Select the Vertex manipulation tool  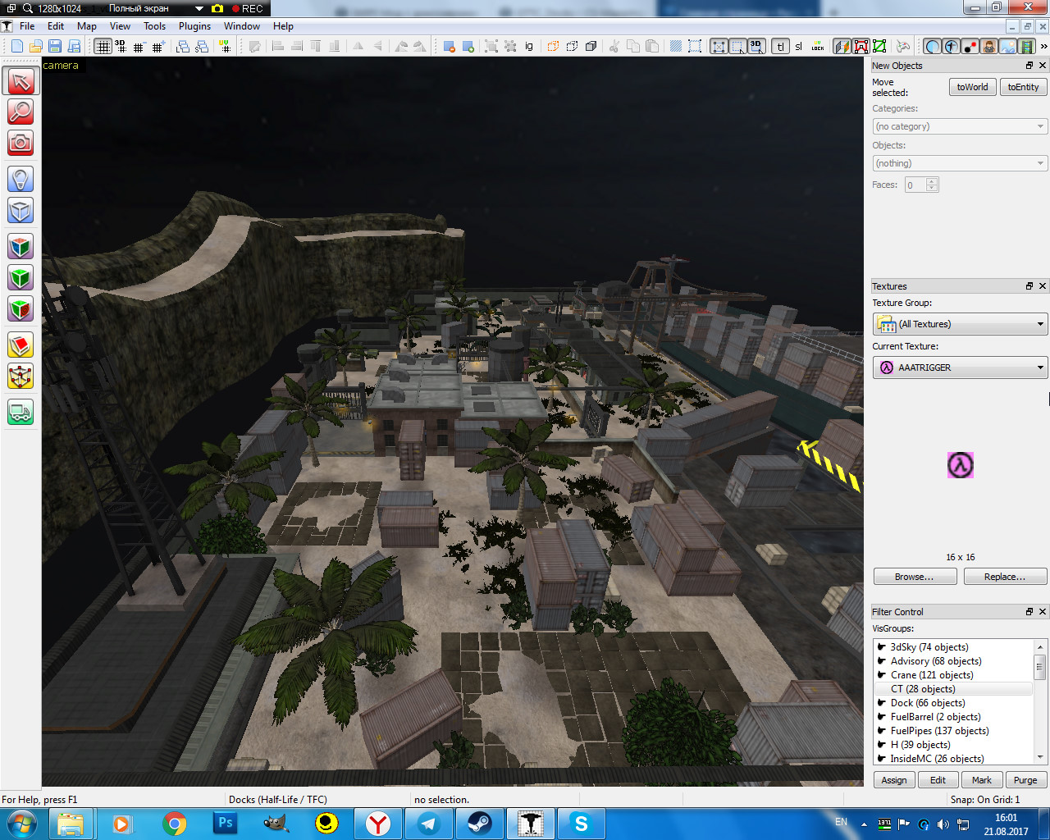point(21,377)
